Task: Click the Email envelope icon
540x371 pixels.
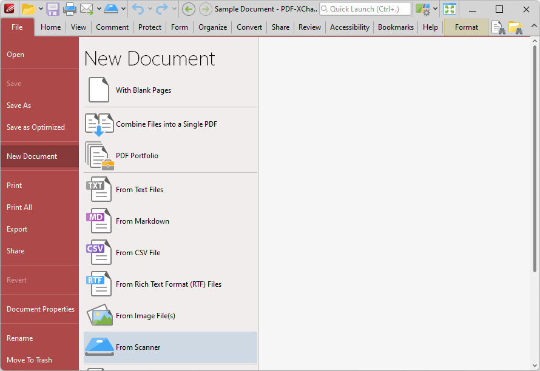Action: pos(86,9)
